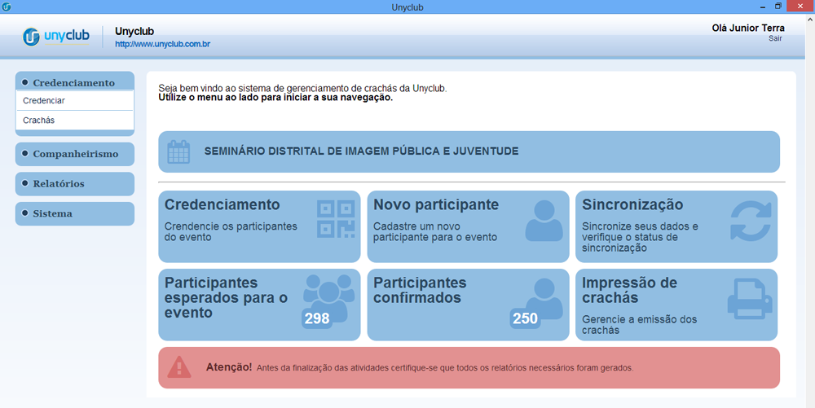Click the Sair logout link
The height and width of the screenshot is (408, 815).
(x=775, y=38)
